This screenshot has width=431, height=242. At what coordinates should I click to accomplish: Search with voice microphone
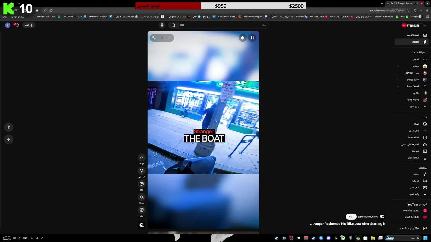[x=162, y=25]
